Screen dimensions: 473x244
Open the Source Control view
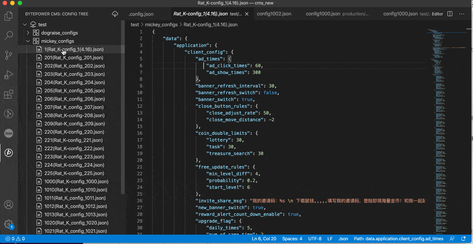(8, 55)
